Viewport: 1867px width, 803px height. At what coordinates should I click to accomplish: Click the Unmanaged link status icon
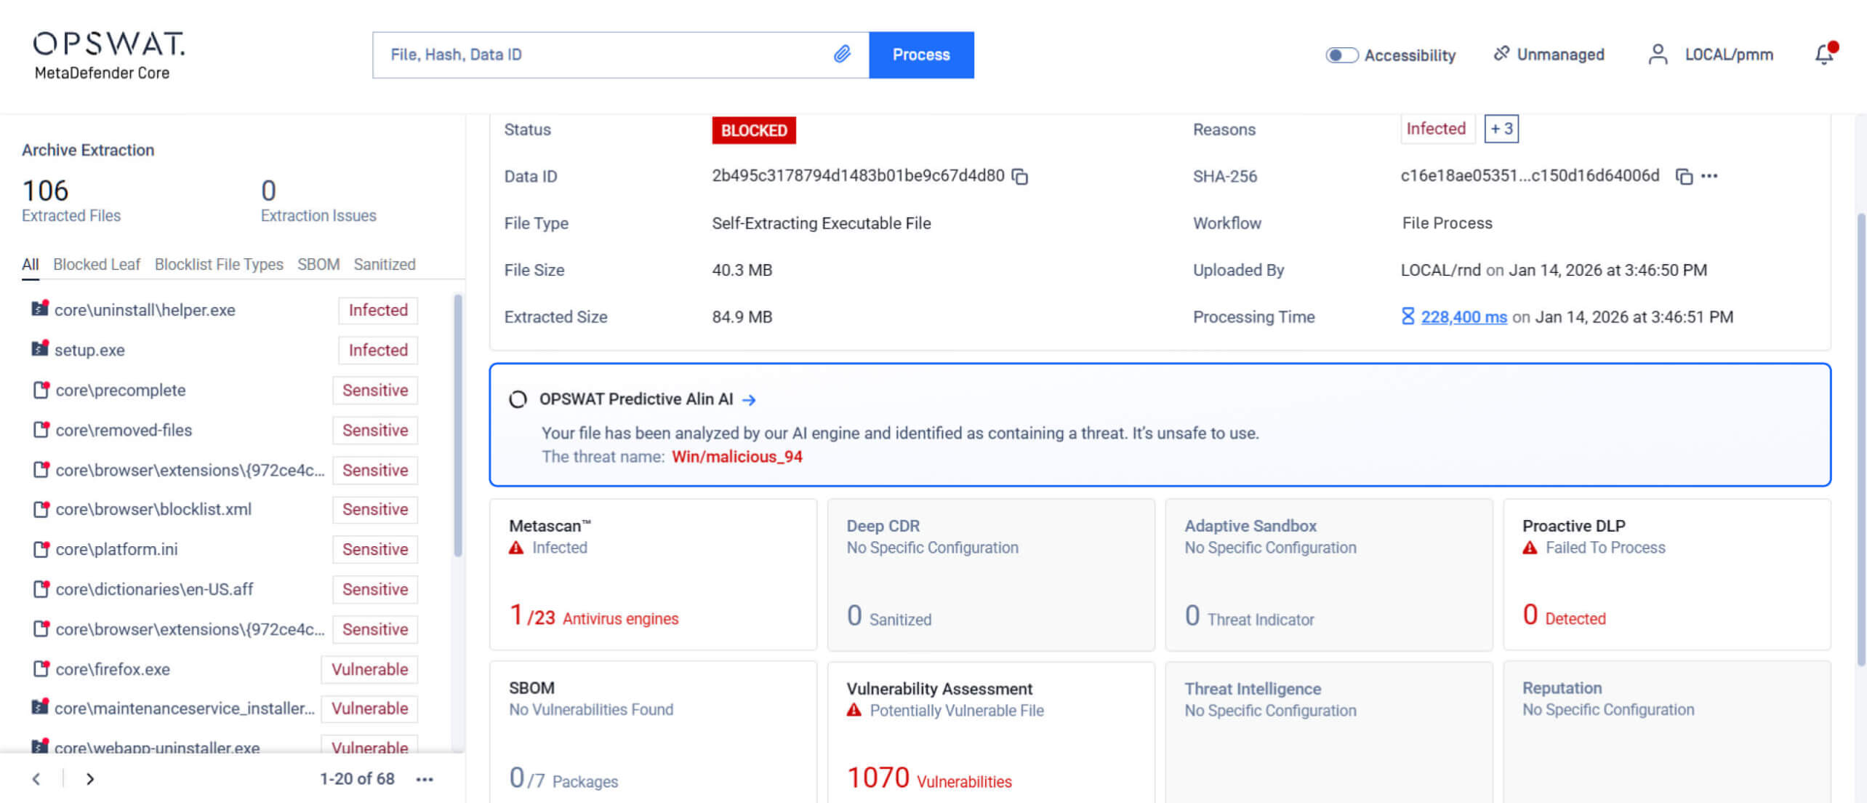click(1501, 54)
